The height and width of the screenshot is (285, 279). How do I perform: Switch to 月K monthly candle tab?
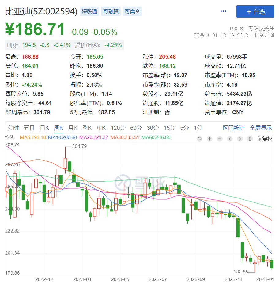point(73,128)
